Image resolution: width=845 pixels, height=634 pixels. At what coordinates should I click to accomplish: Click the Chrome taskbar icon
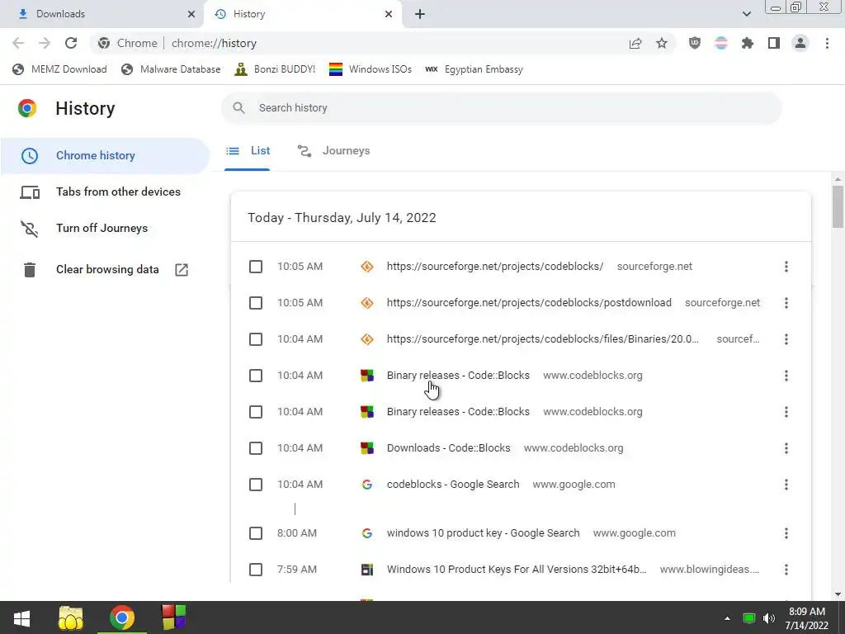[x=122, y=617]
